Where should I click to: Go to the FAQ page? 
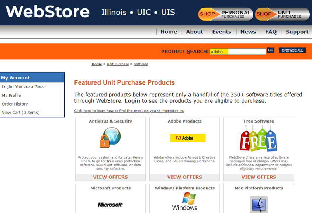271,32
